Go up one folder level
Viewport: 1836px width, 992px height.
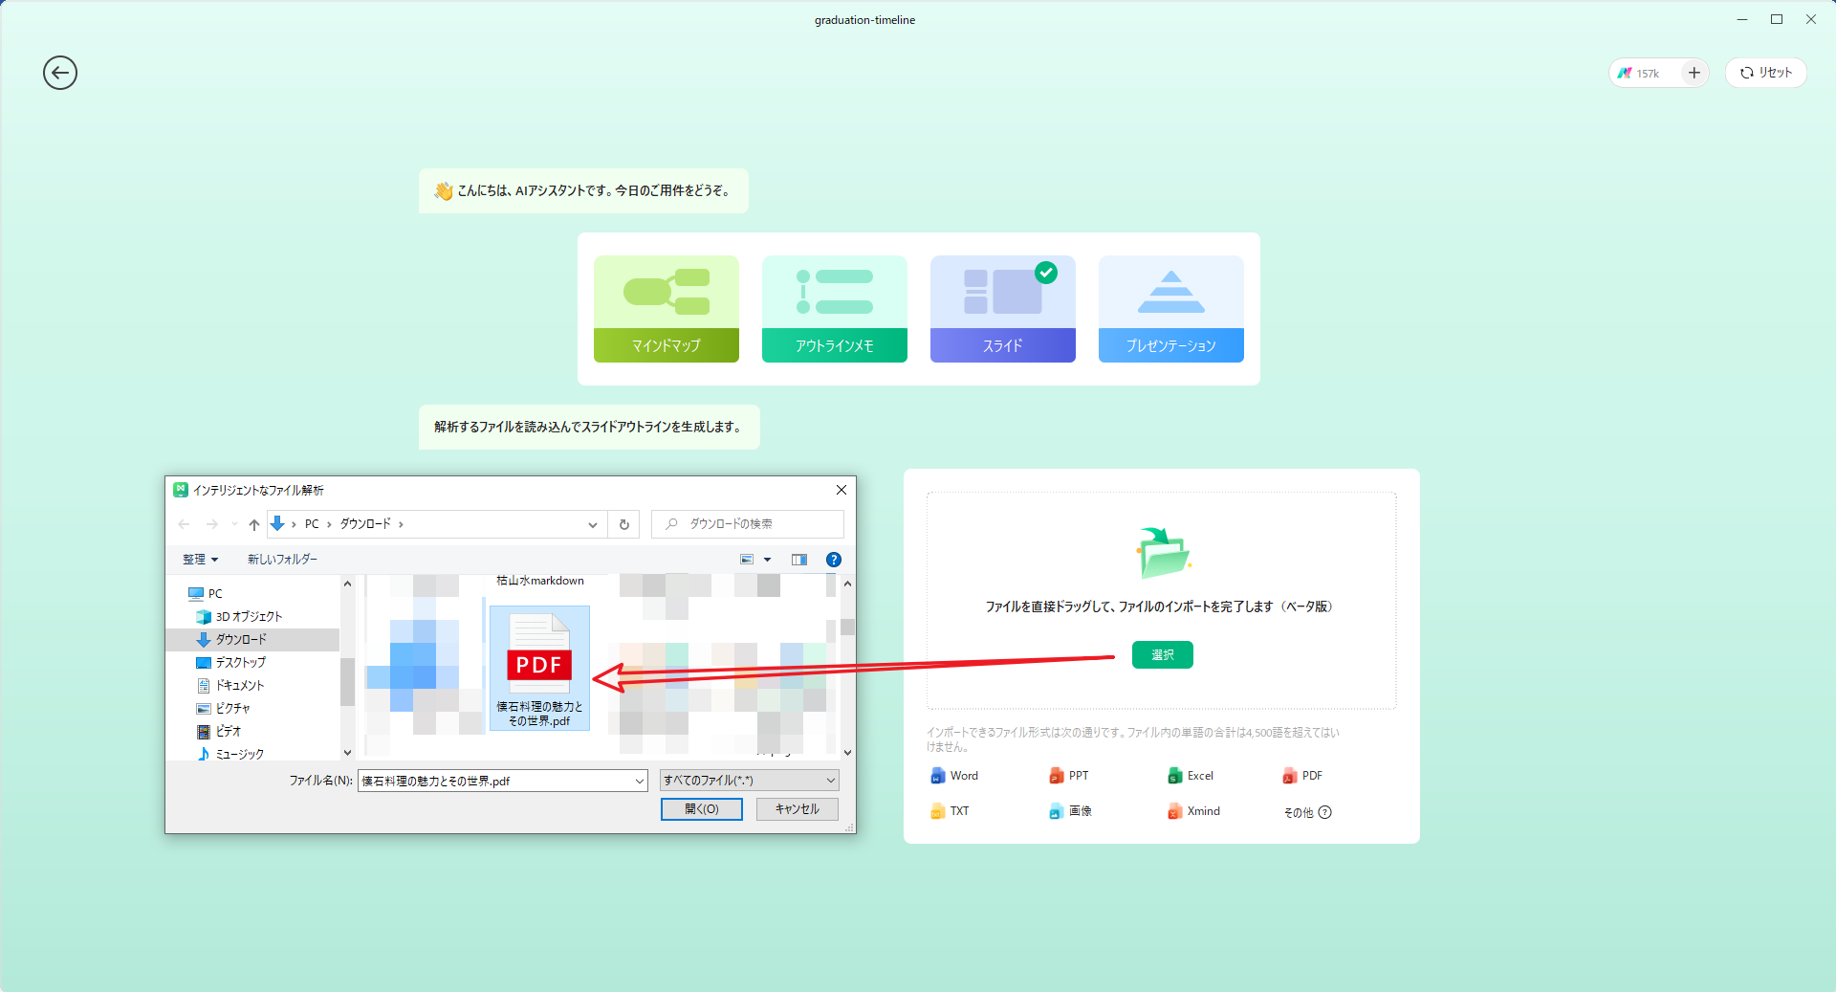pos(254,524)
